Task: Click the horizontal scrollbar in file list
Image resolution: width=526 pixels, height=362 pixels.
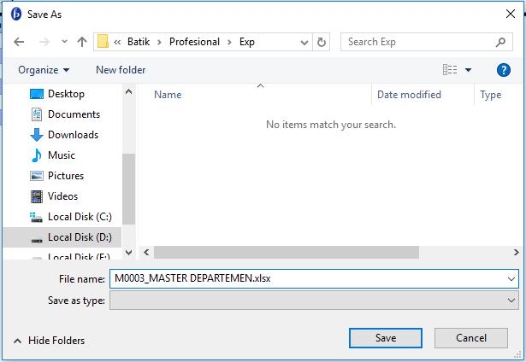Action: pyautogui.click(x=287, y=253)
